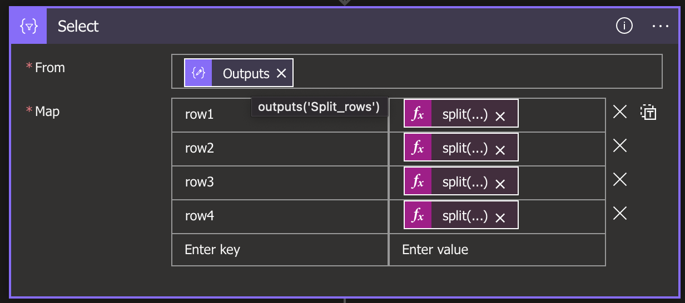
Task: Delete the row2 map entry
Action: point(620,146)
